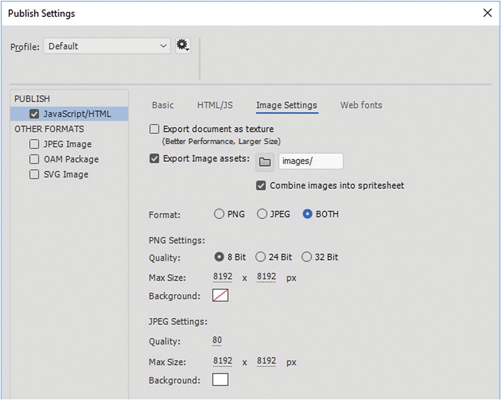
Task: Click the images/ folder path field
Action: [x=310, y=161]
